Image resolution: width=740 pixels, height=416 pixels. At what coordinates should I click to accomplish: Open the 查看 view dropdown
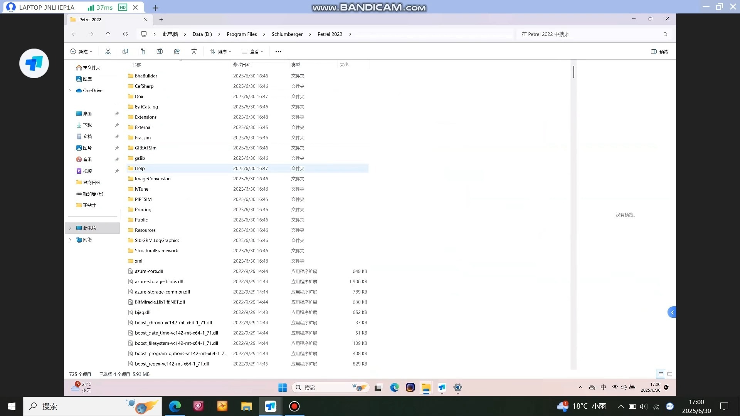(252, 51)
